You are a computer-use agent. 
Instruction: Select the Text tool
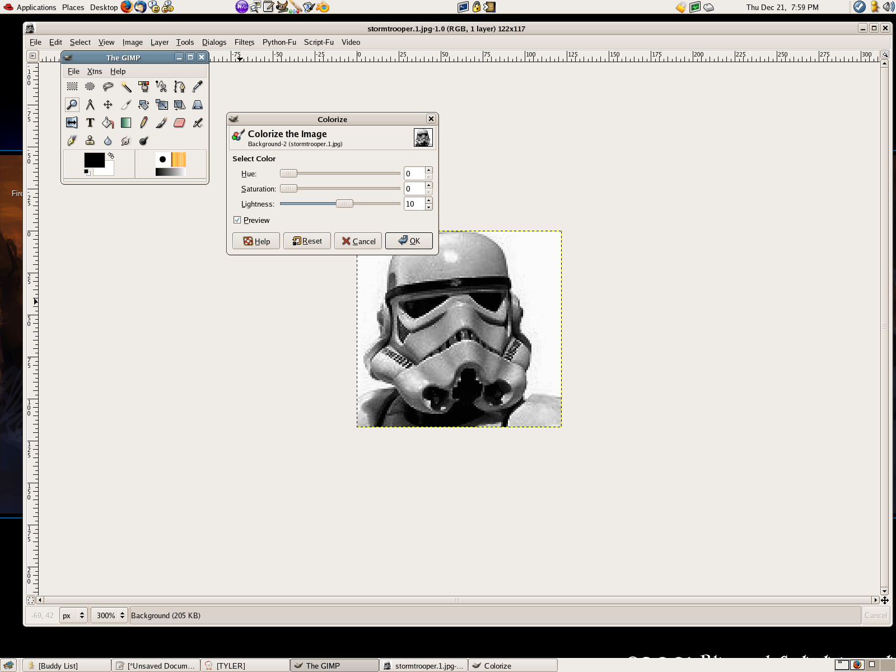tap(90, 123)
